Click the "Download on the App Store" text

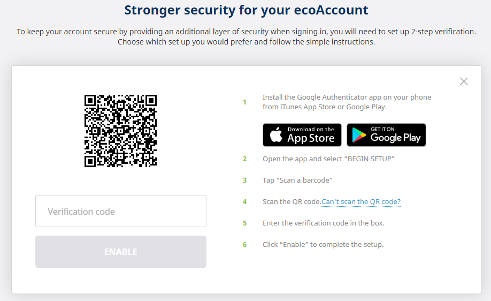[311, 135]
